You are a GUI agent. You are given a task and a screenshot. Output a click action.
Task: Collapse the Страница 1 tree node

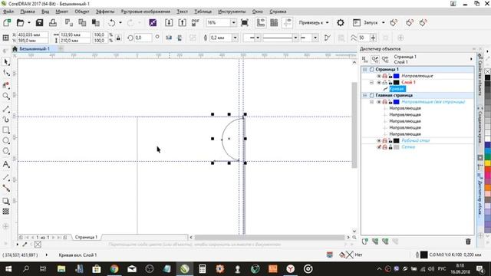pos(365,70)
